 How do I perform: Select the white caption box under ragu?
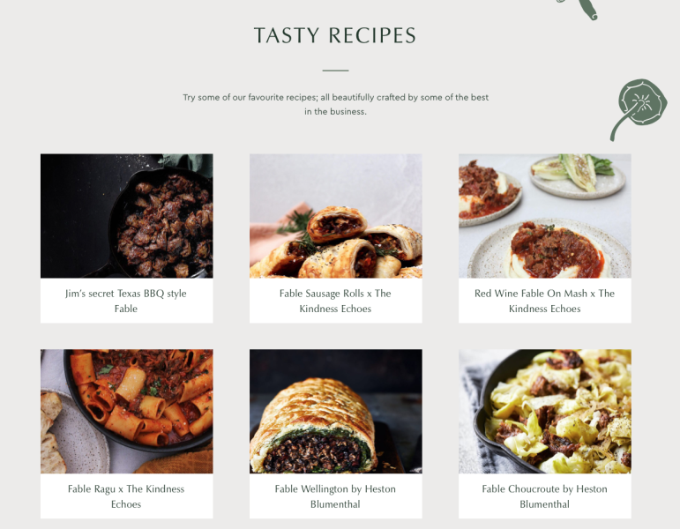pos(127,496)
